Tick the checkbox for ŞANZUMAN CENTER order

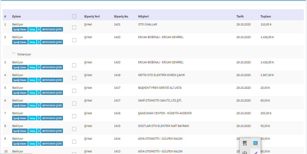click(74, 116)
